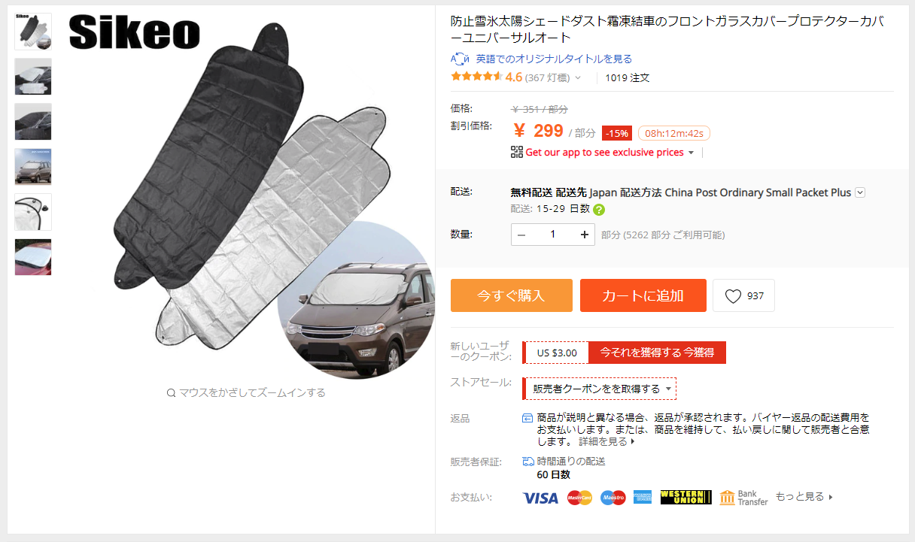This screenshot has height=542, width=915.
Task: Click the orange 今すぐ購入 buy now button
Action: [x=512, y=295]
